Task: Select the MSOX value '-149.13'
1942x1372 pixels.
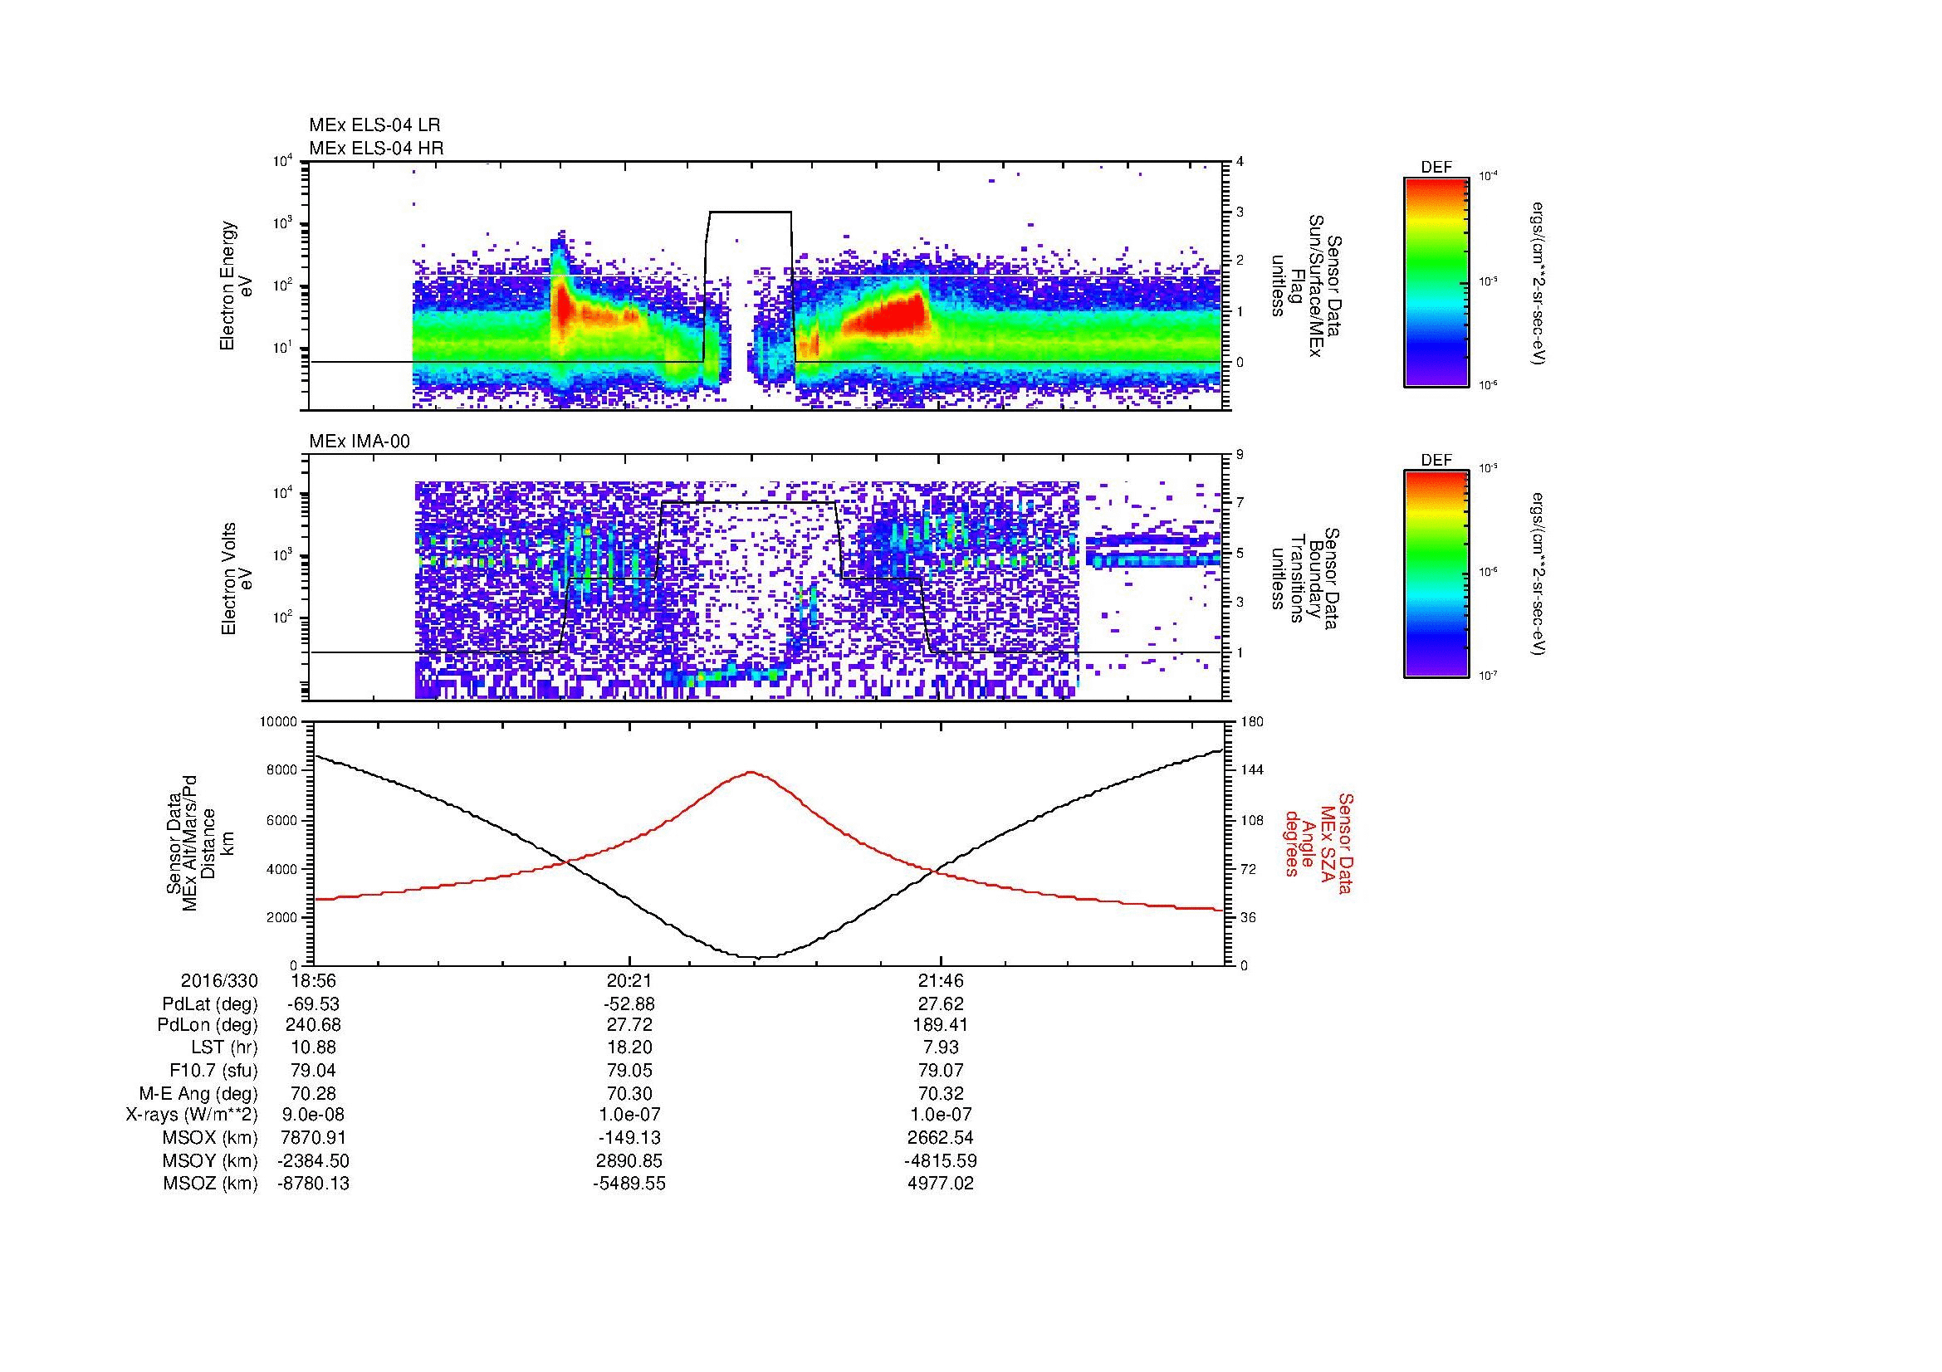Action: pyautogui.click(x=629, y=1138)
